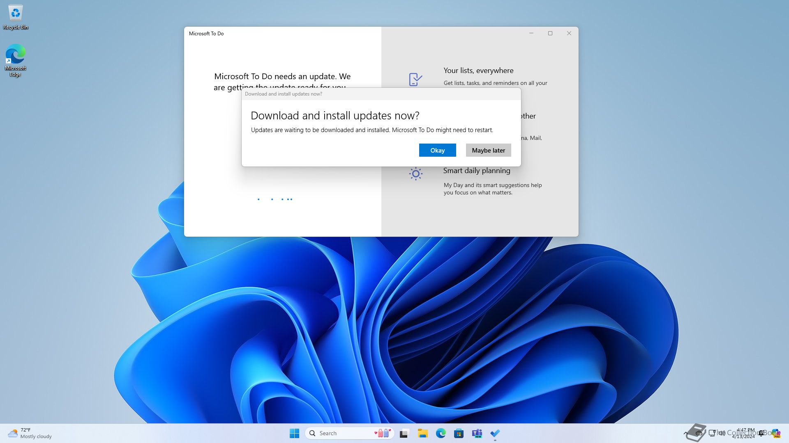Image resolution: width=789 pixels, height=443 pixels.
Task: Open notification bell in tray
Action: [761, 433]
